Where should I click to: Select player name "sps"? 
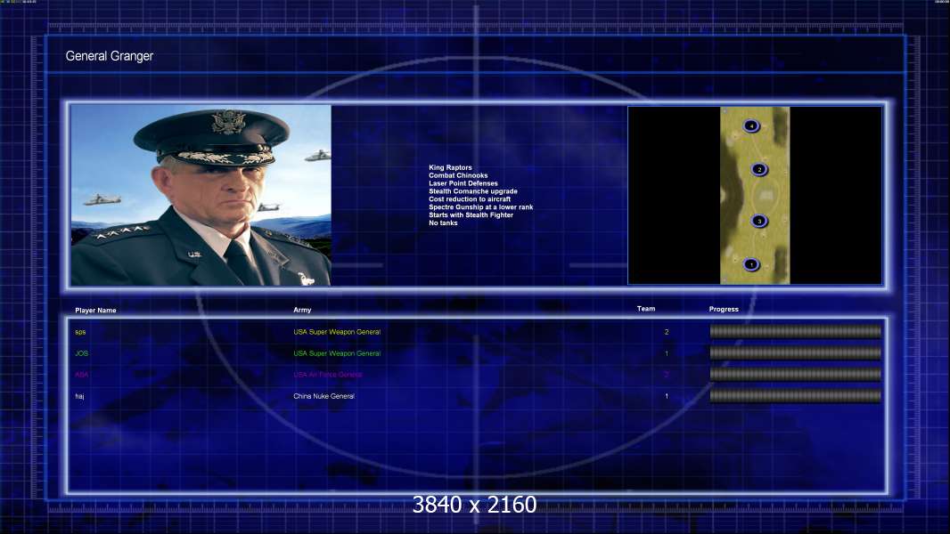(x=80, y=332)
